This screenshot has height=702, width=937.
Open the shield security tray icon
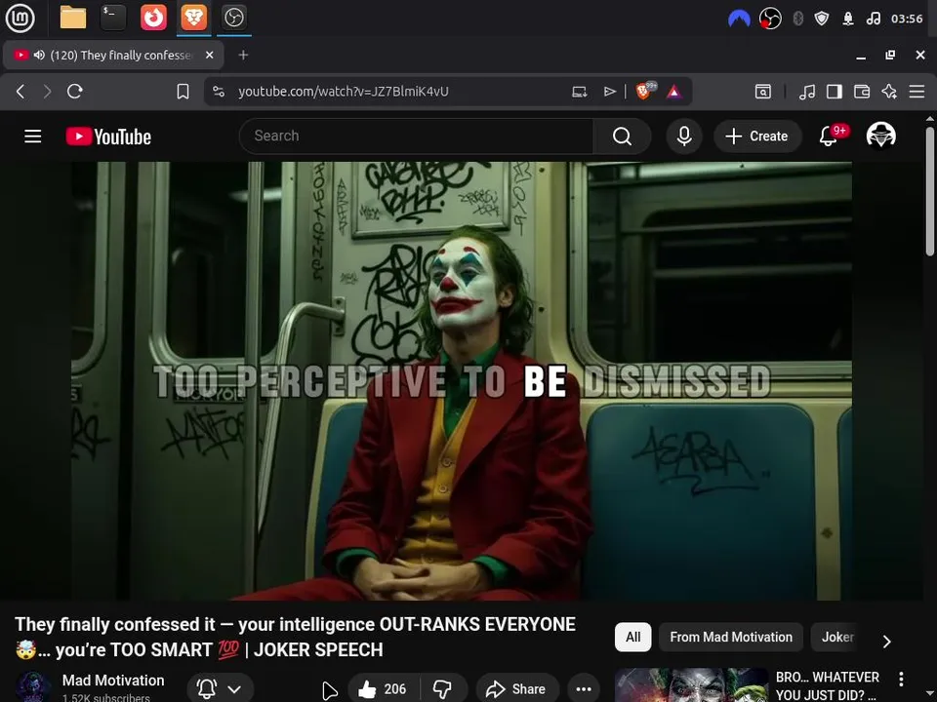point(822,19)
